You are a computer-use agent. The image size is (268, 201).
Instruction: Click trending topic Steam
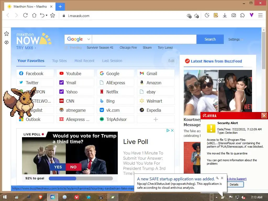[x=147, y=48]
